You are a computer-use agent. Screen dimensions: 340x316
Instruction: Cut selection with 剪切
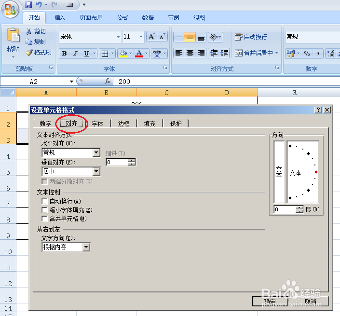coord(36,31)
